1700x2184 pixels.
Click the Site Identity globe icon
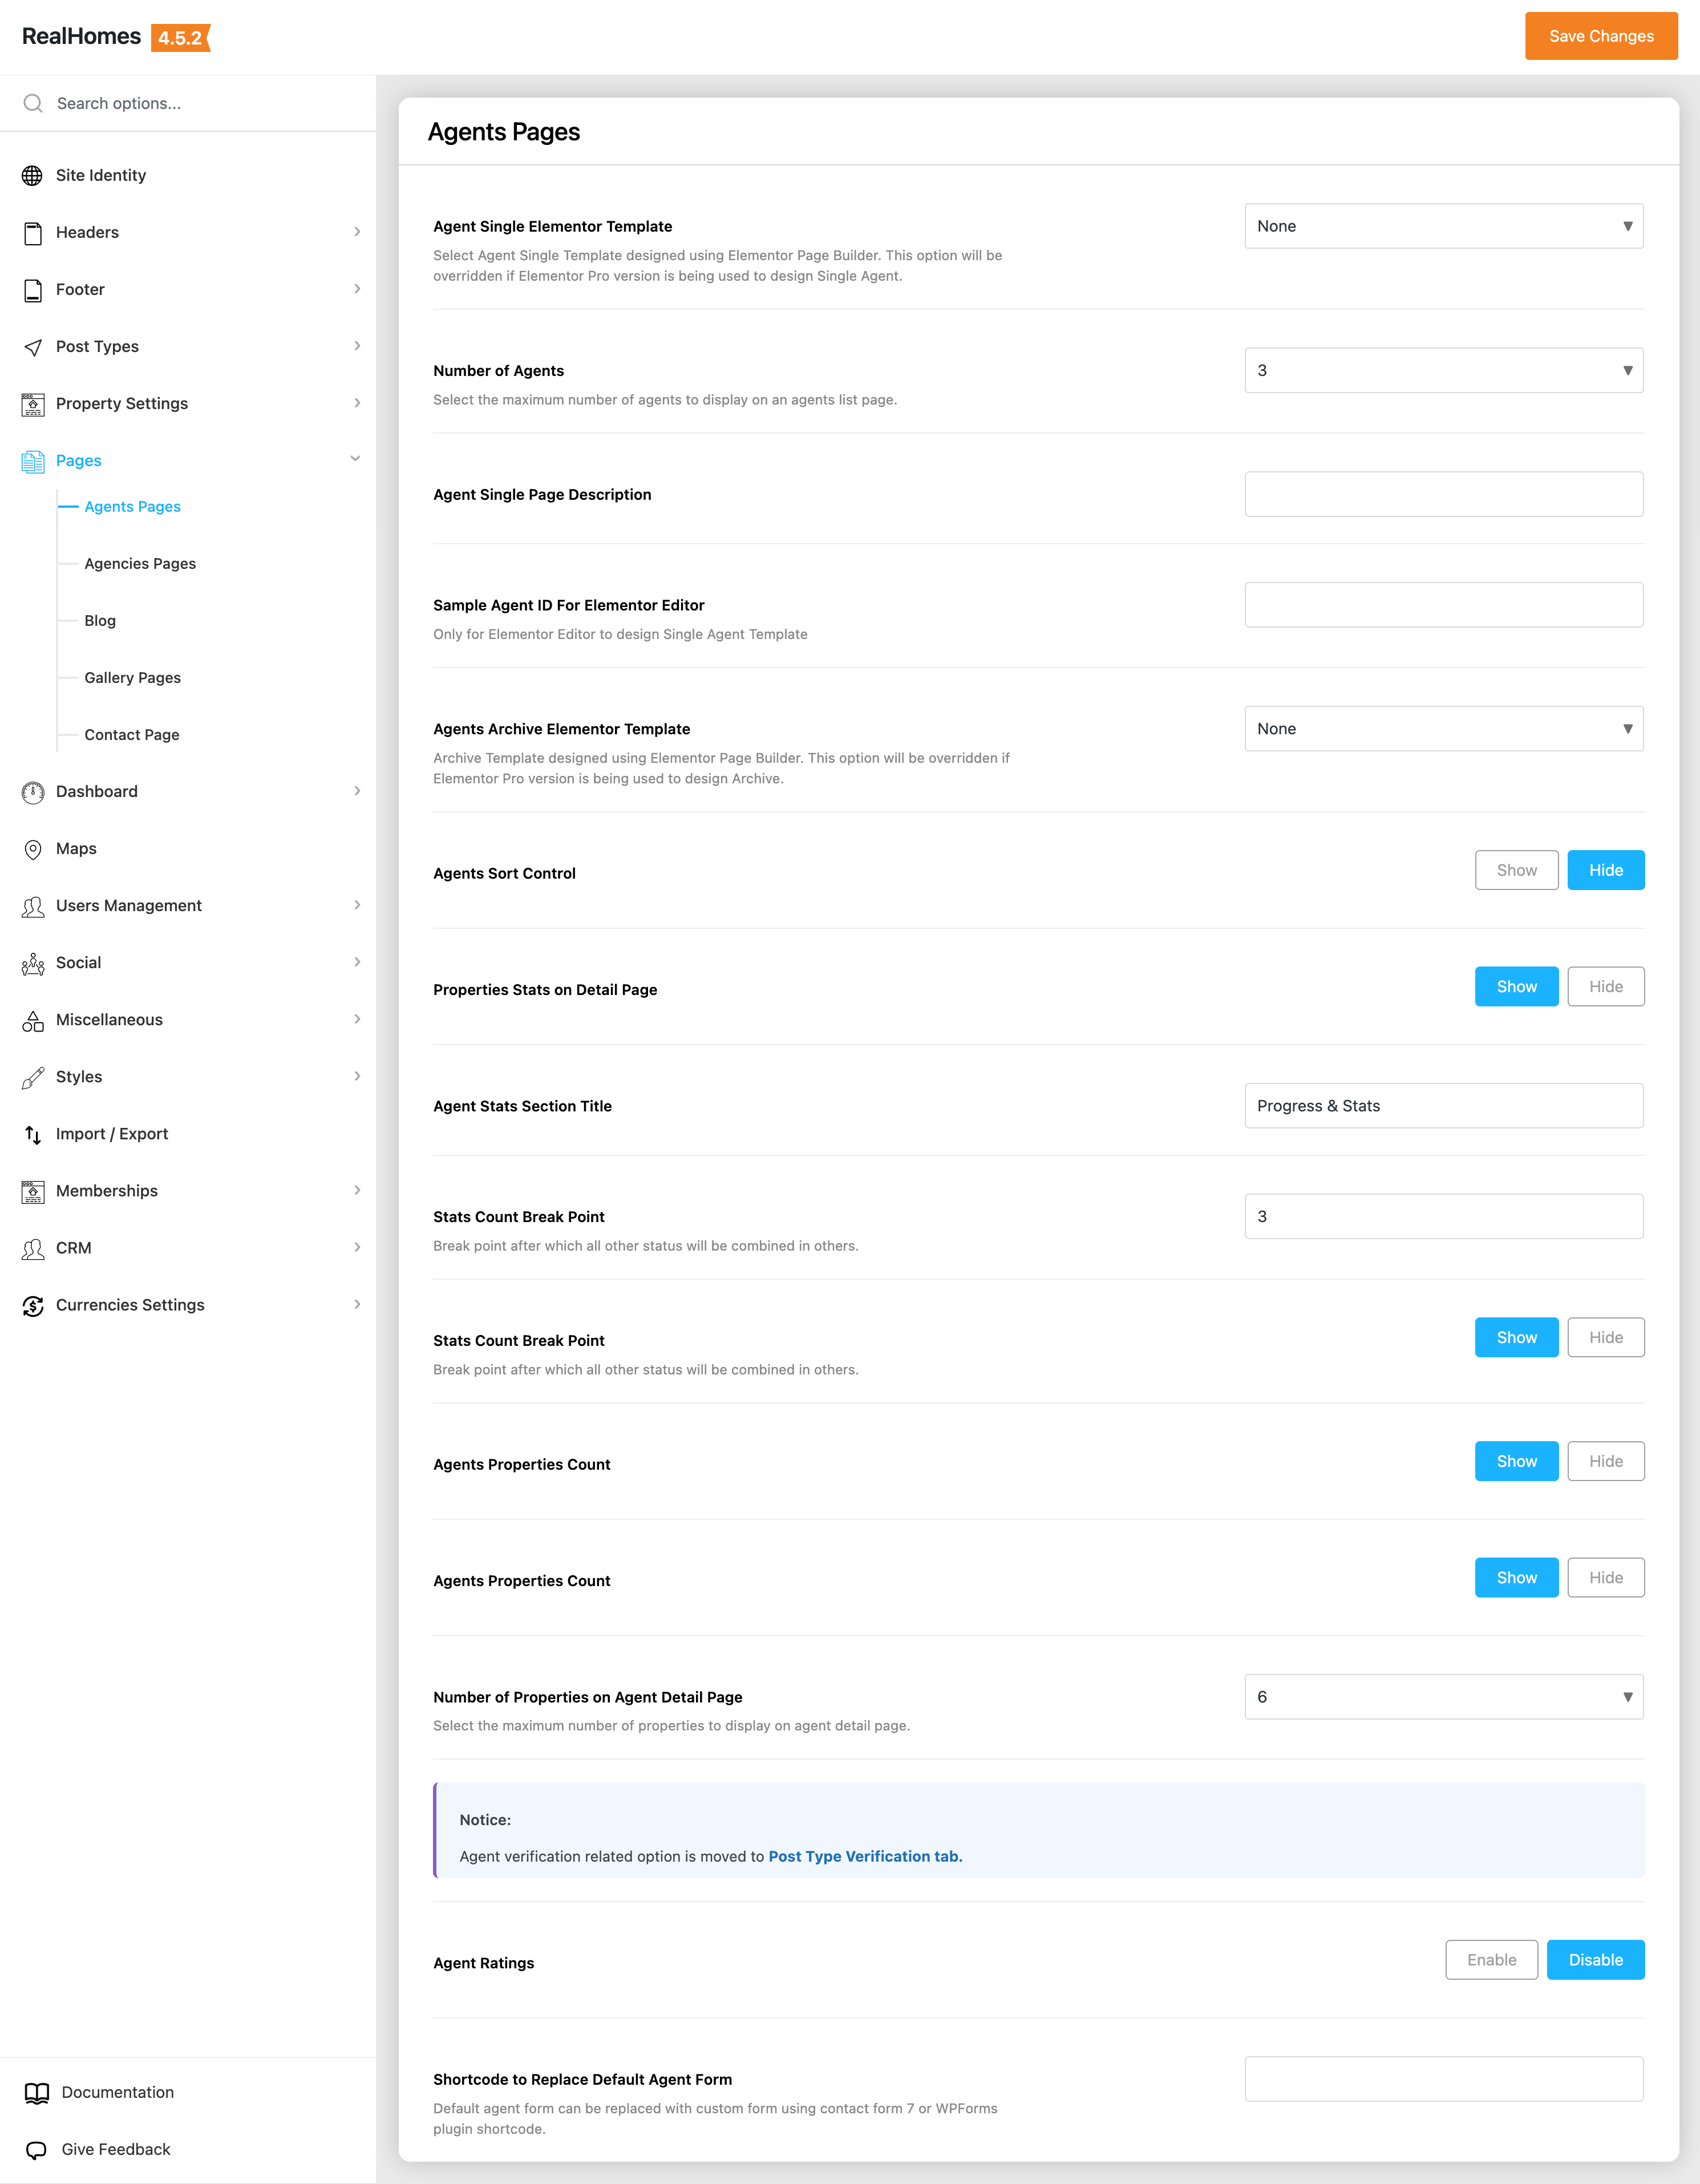(x=32, y=176)
